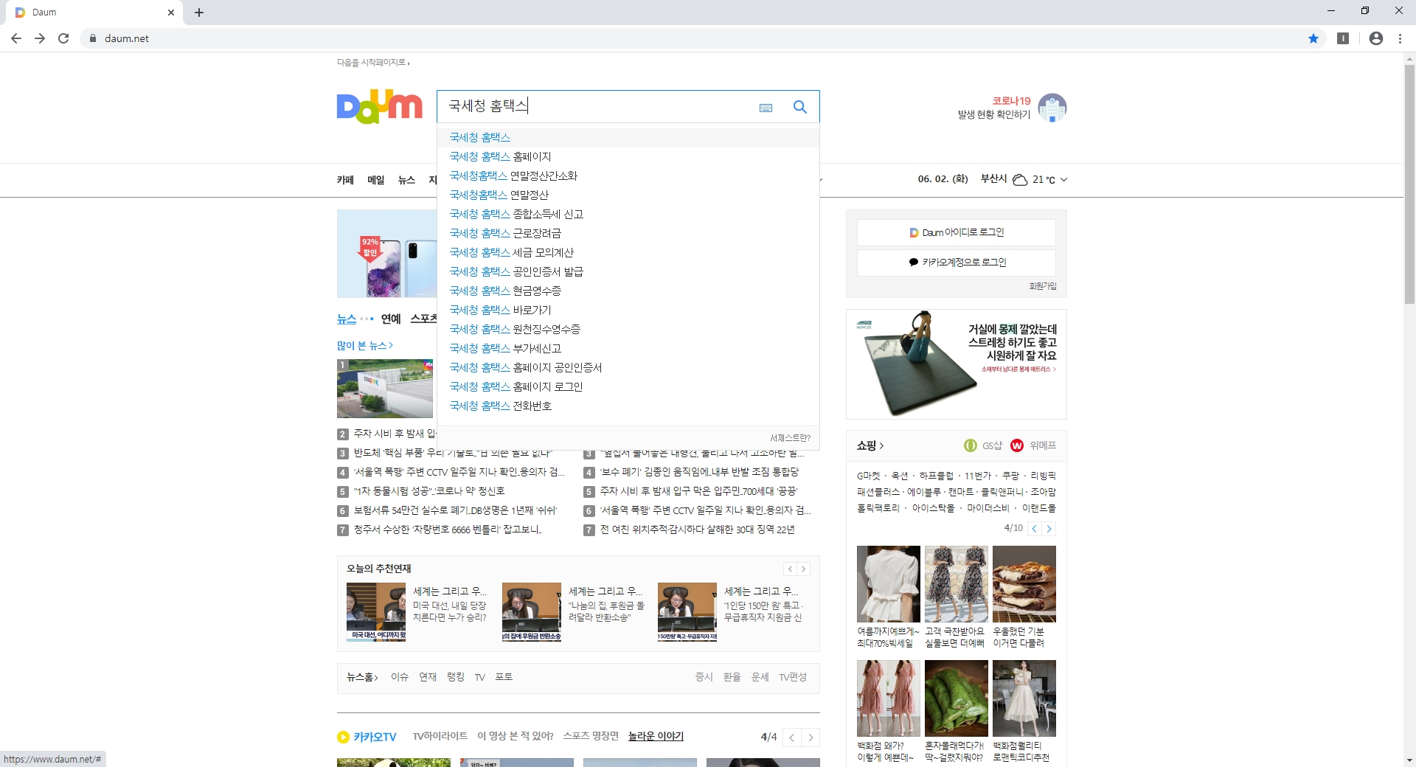Go to next shopping page arrow
The width and height of the screenshot is (1416, 767).
pyautogui.click(x=1049, y=529)
